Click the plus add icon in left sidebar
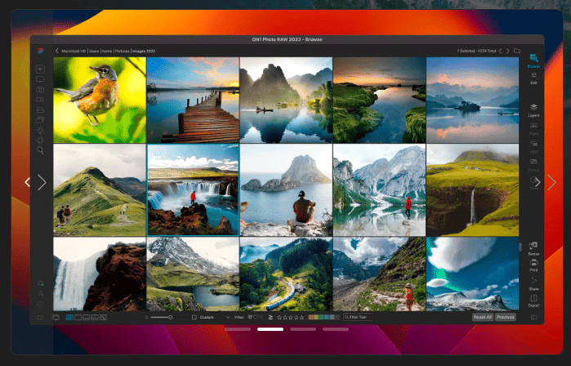The width and height of the screenshot is (571, 366). 40,69
